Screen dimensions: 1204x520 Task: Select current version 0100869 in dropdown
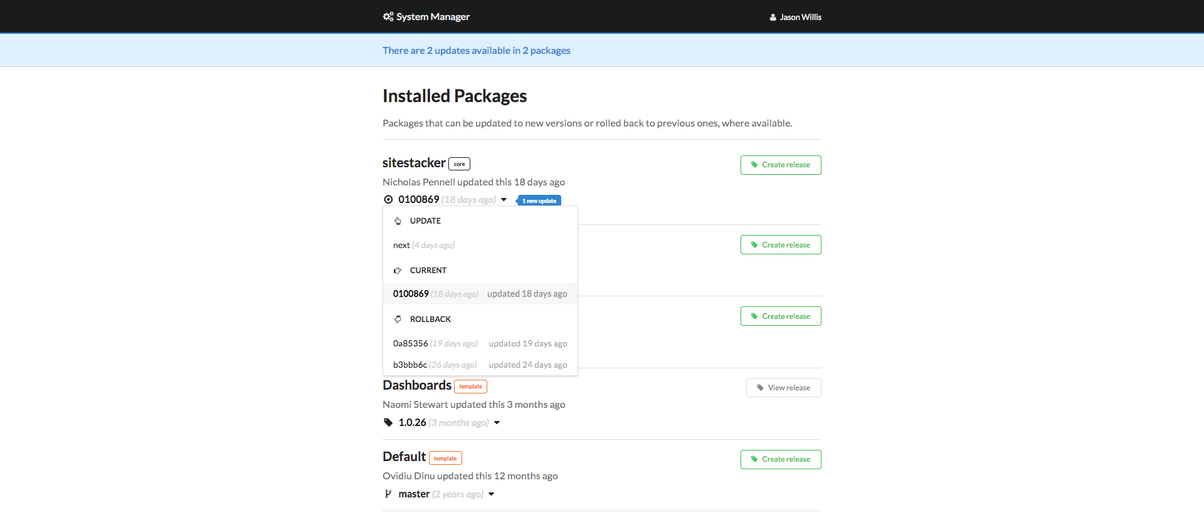pos(411,294)
